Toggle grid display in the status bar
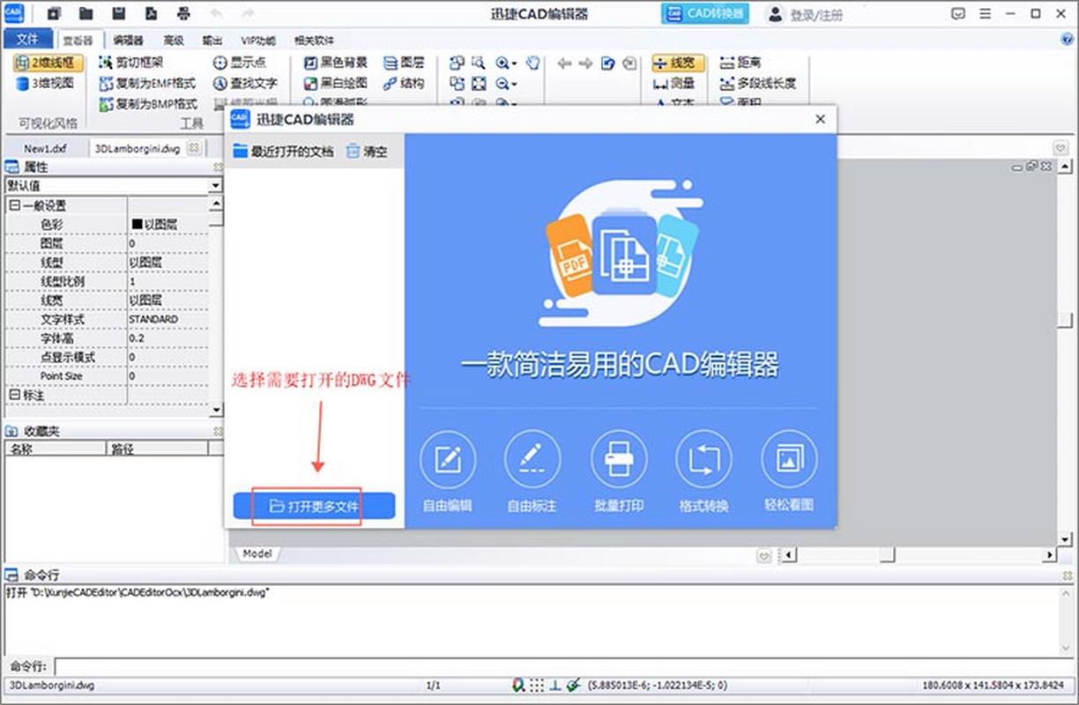The image size is (1079, 705). point(536,685)
